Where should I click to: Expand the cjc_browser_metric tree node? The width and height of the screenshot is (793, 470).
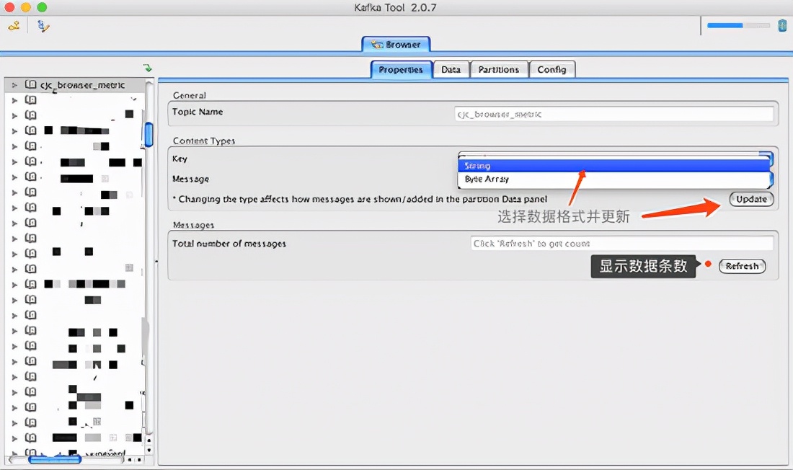pos(14,85)
